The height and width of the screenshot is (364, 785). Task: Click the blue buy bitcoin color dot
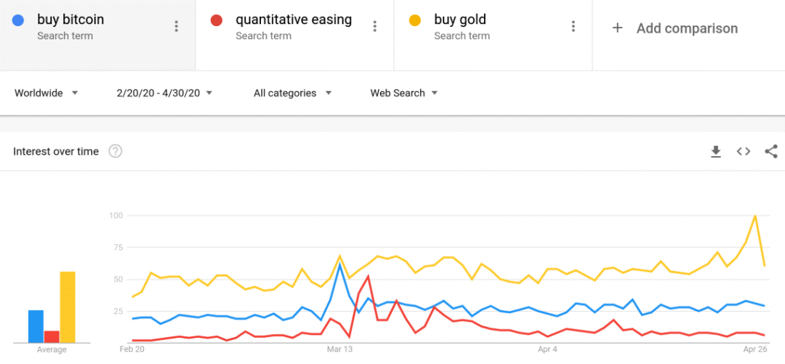[x=17, y=20]
